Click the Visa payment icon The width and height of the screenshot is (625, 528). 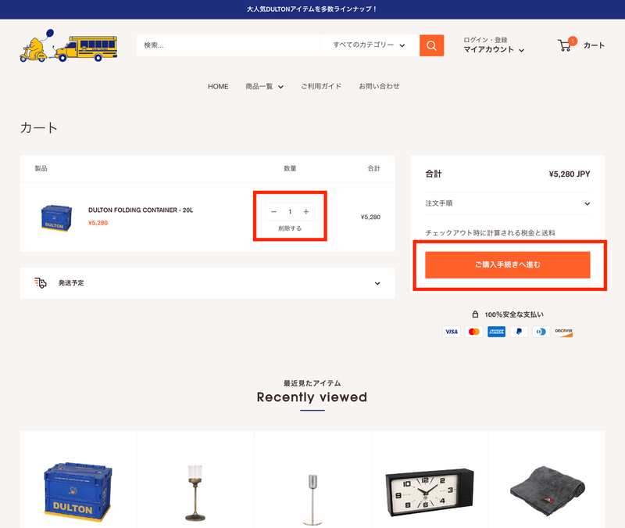point(452,332)
